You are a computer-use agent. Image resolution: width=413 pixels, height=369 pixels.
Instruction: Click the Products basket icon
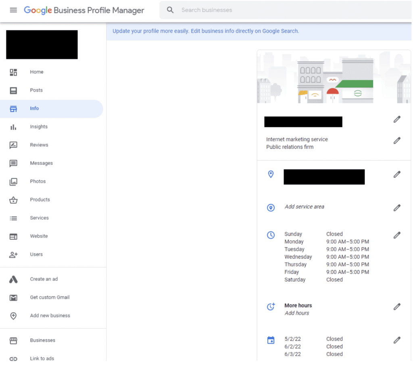pos(13,200)
